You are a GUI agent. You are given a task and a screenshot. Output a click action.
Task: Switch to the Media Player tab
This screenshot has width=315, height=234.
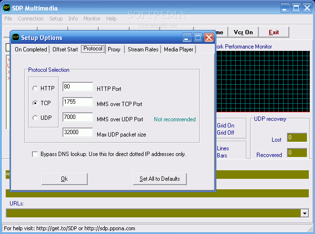[178, 49]
